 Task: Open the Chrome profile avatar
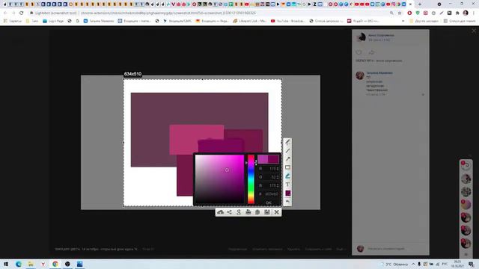pyautogui.click(x=466, y=13)
